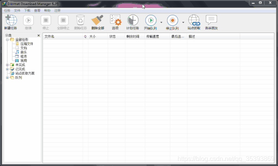This screenshot has width=278, height=166.
Task: Open 选项 options gear icon
Action: point(116,20)
